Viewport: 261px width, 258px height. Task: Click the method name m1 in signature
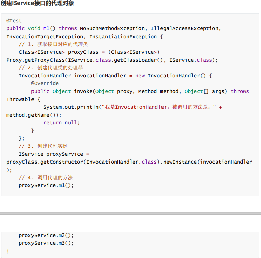pos(46,28)
